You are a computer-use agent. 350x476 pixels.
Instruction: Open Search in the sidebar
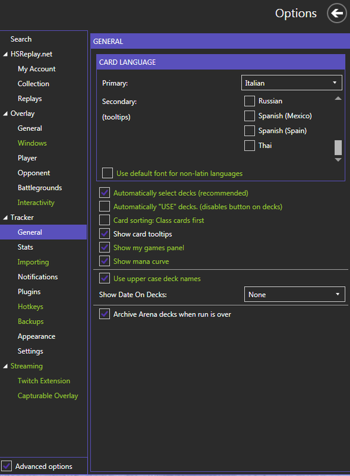coord(21,39)
